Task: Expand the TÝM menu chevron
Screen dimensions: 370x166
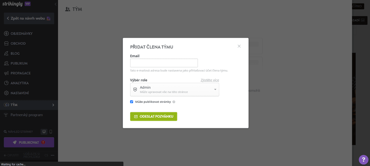Action: point(53,105)
